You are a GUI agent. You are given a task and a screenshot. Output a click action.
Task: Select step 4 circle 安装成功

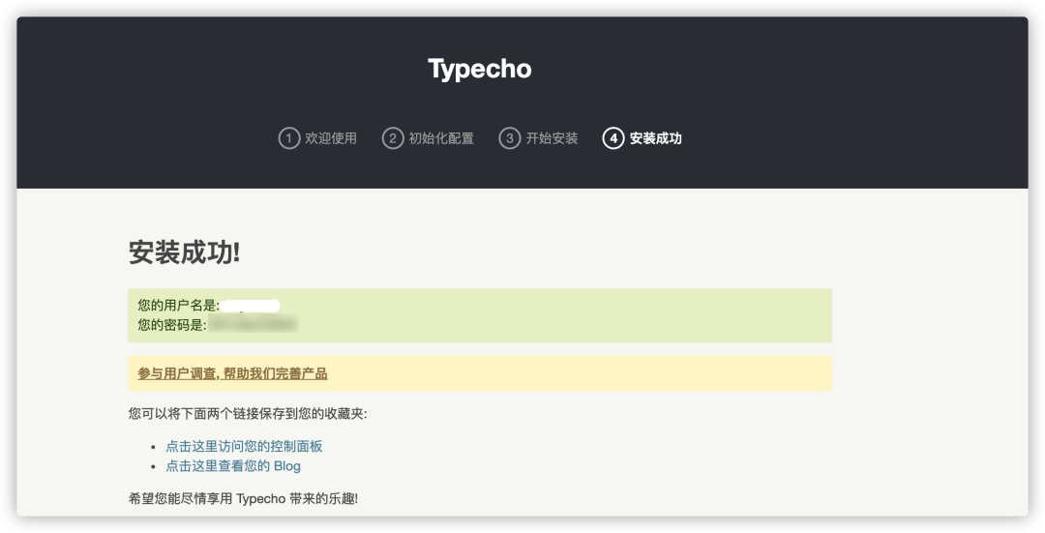[613, 138]
